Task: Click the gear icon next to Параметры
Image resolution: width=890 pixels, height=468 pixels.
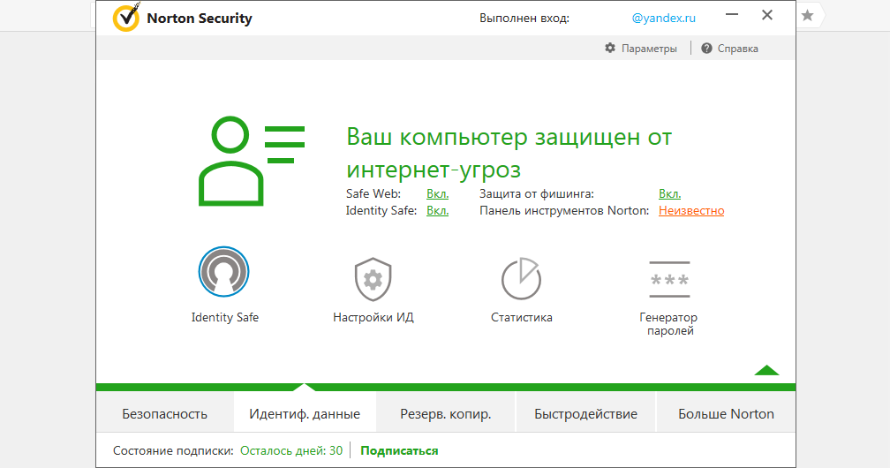Action: pyautogui.click(x=610, y=49)
